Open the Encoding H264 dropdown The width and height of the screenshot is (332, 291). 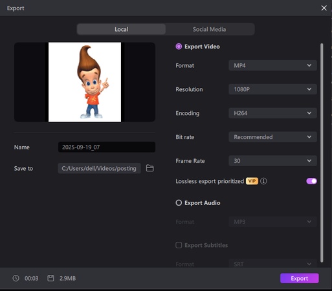(x=272, y=113)
